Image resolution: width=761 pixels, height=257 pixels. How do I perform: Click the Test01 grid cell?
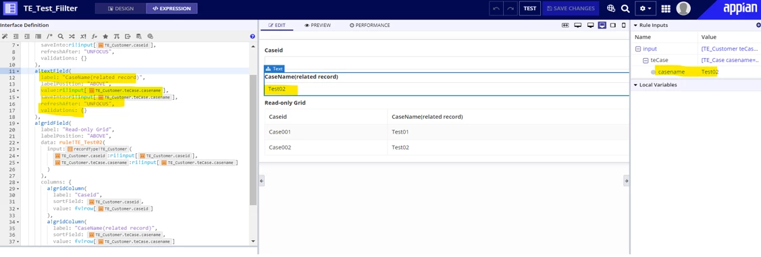point(508,132)
